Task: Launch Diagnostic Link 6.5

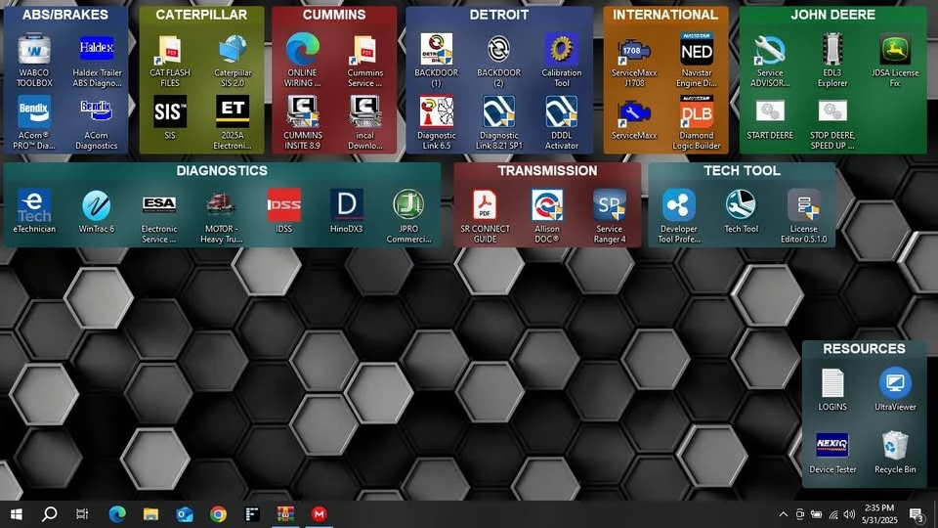Action: click(437, 123)
